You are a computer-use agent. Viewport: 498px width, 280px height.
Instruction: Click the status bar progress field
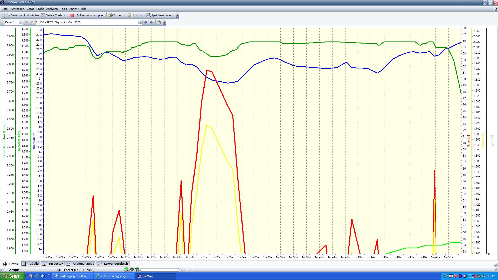point(160,270)
